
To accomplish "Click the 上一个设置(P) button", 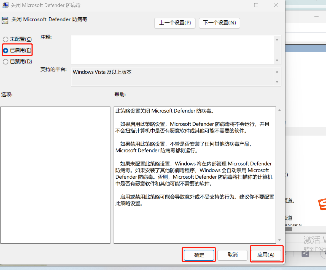I will click(x=175, y=23).
